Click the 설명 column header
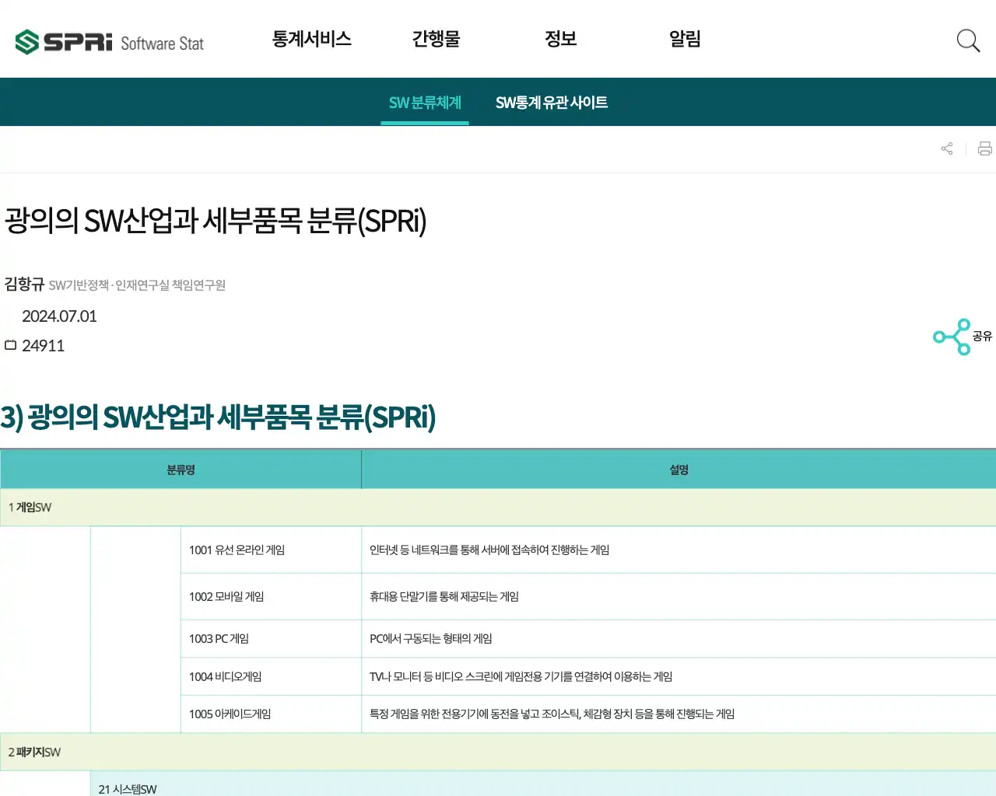 tap(679, 470)
